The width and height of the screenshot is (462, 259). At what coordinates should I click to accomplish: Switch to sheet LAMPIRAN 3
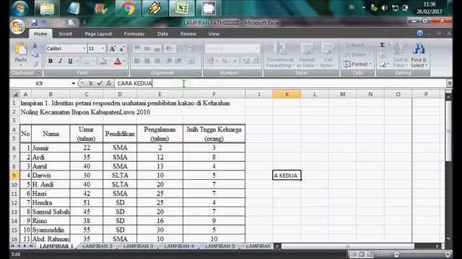[138, 246]
